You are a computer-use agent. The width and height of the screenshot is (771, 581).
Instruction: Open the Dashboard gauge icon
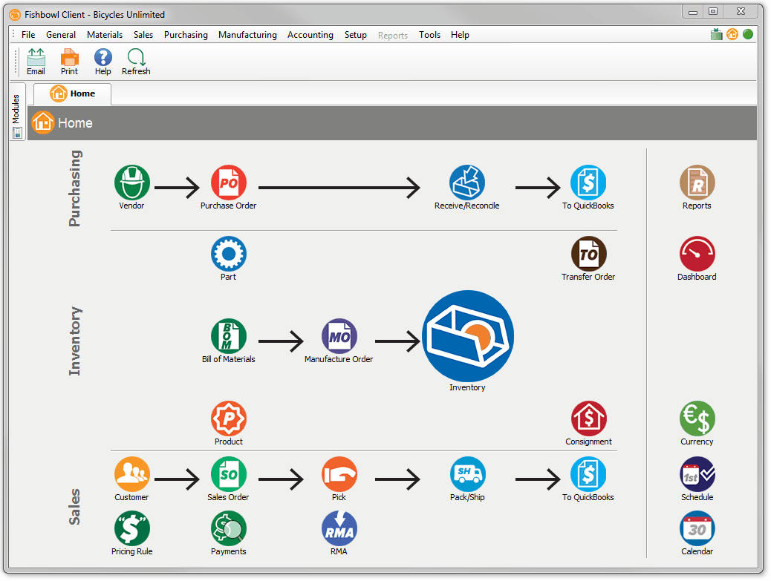tap(697, 254)
